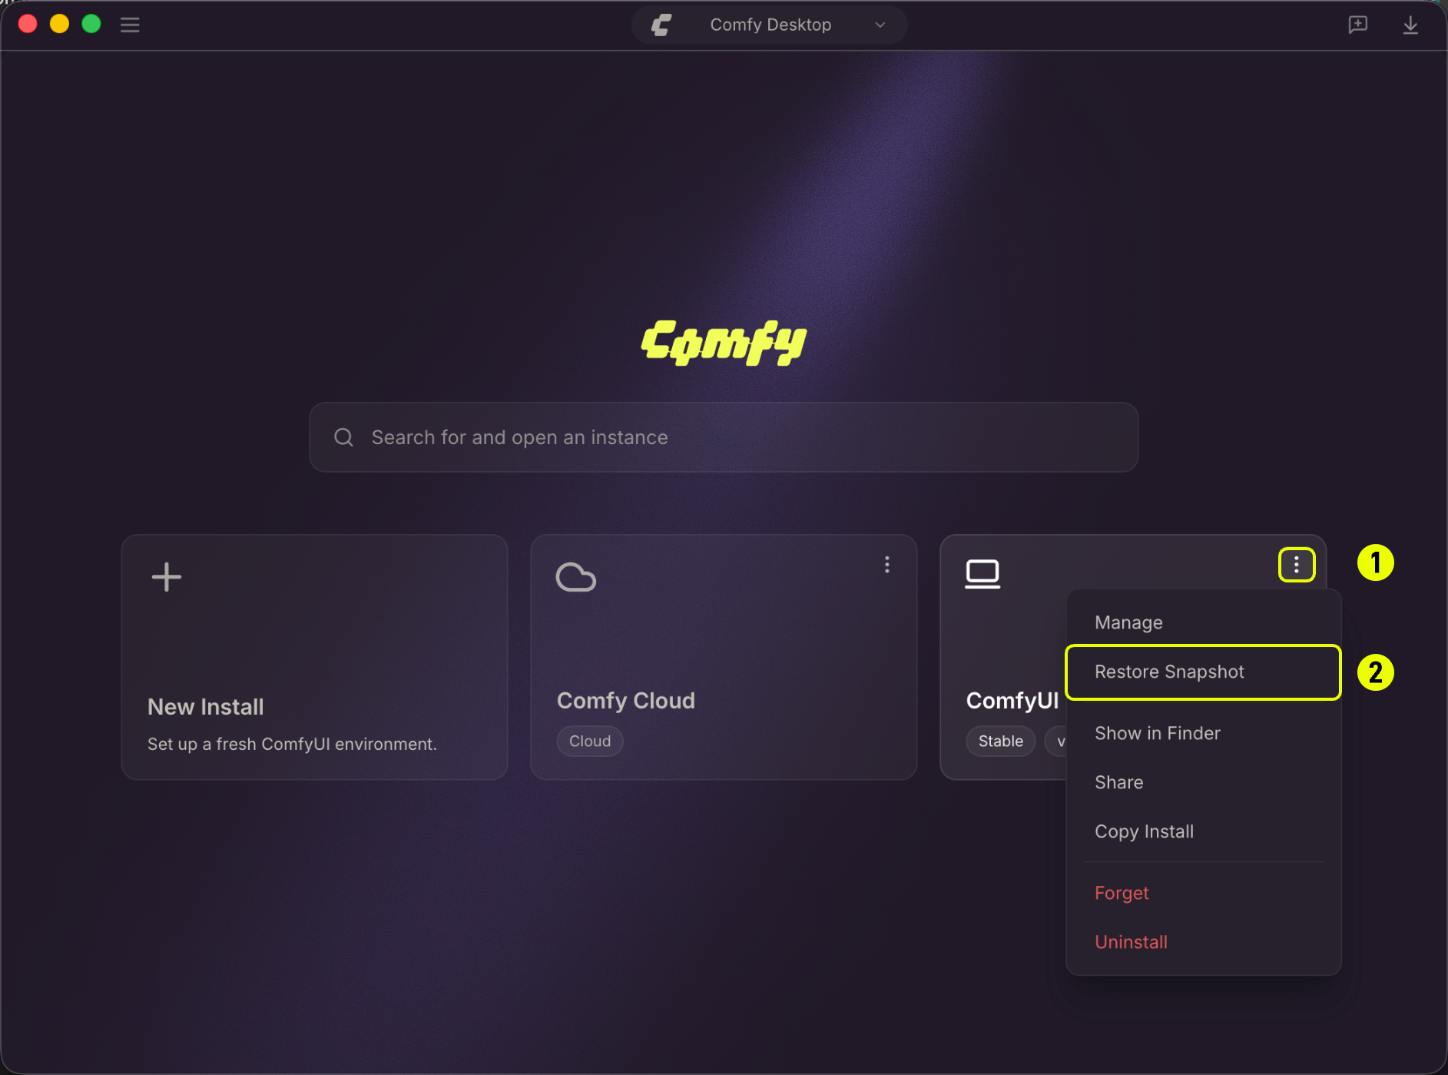Click the magnifier icon in search bar
The width and height of the screenshot is (1448, 1075).
pos(343,437)
